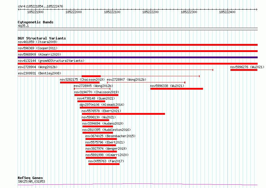Screen dimensions: 266x188
Task: Select the nsv5996338 (Wu2021) red bar
Action: pos(176,89)
